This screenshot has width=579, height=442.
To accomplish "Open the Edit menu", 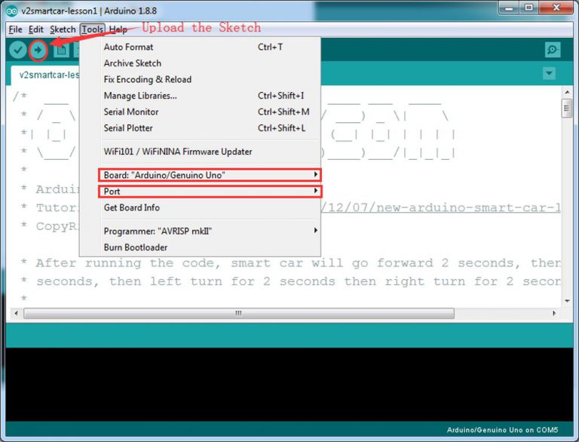I will (x=36, y=29).
